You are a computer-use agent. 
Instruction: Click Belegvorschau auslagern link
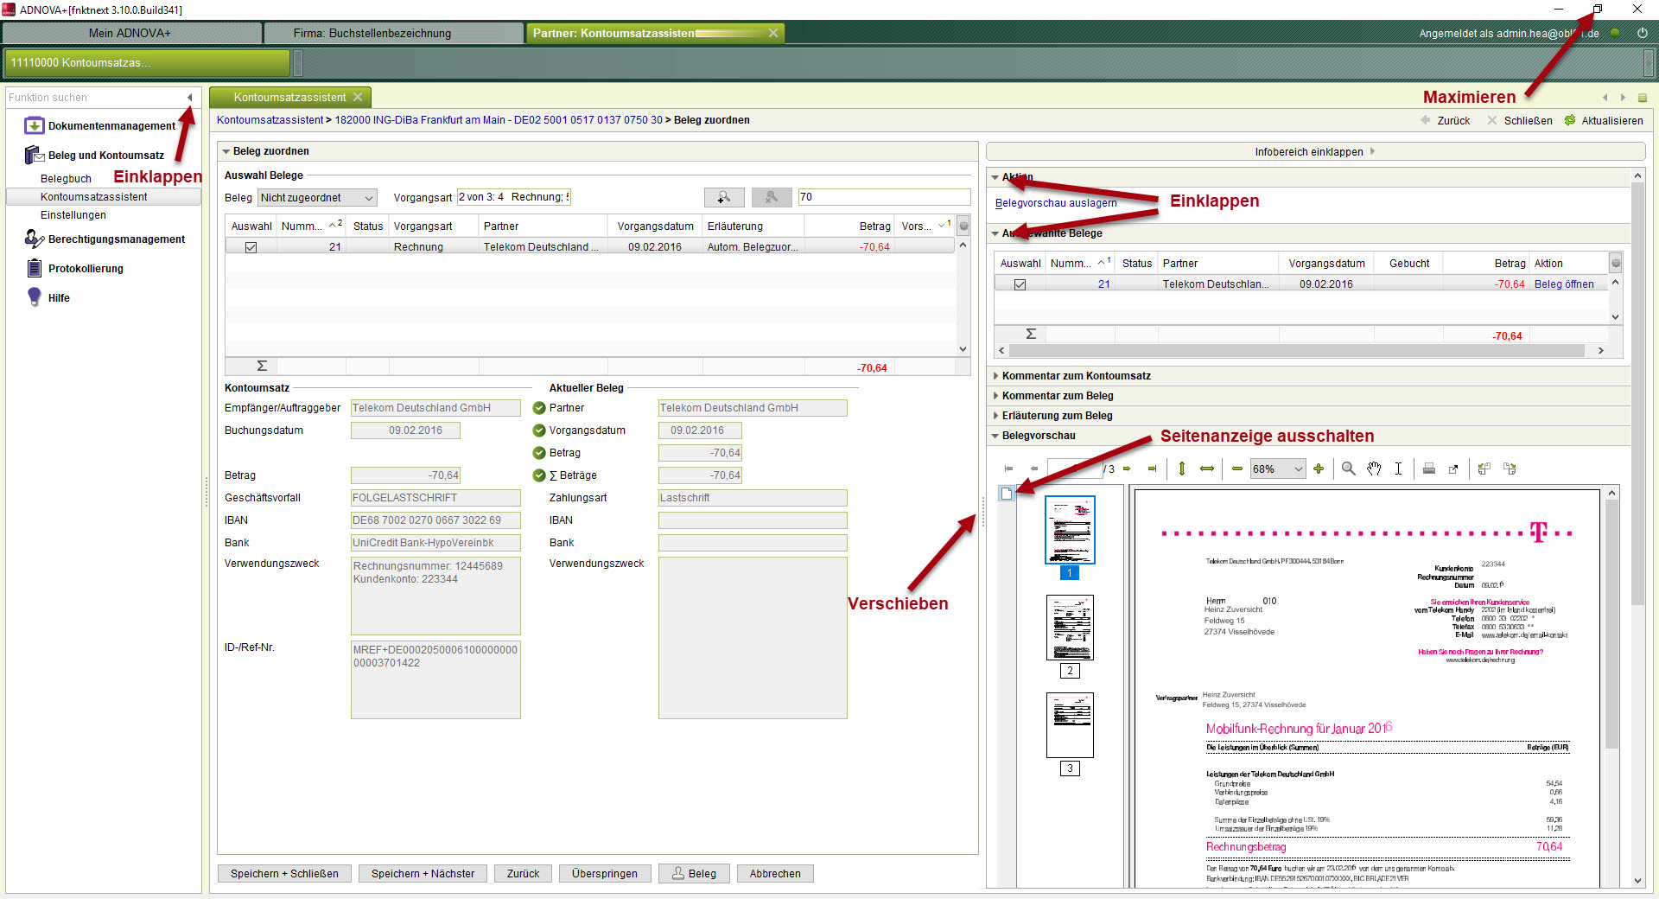pyautogui.click(x=1056, y=203)
